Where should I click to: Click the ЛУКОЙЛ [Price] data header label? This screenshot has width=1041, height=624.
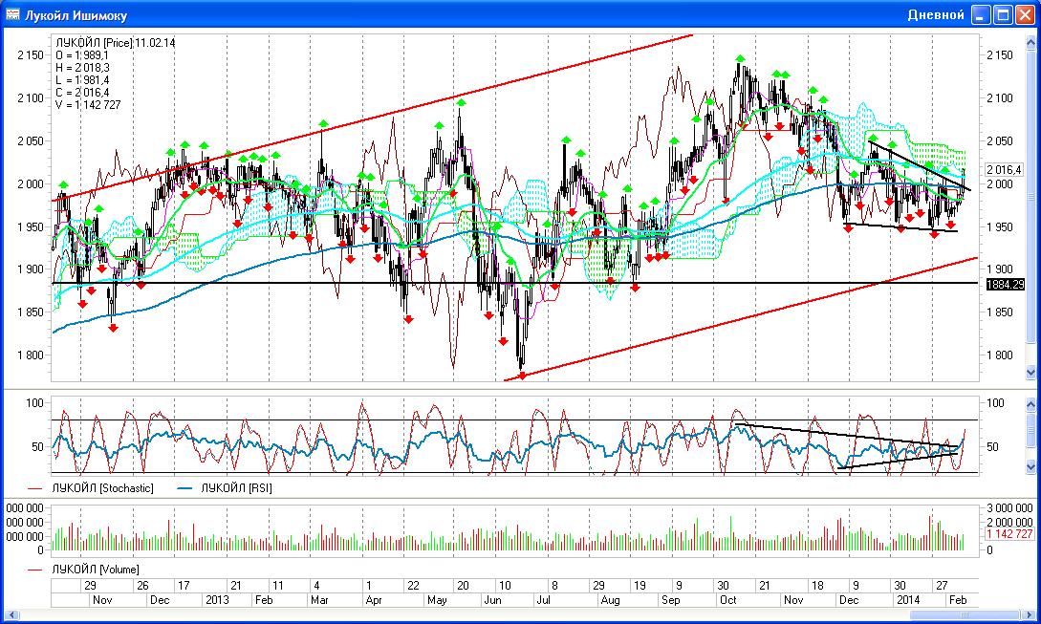[x=95, y=43]
